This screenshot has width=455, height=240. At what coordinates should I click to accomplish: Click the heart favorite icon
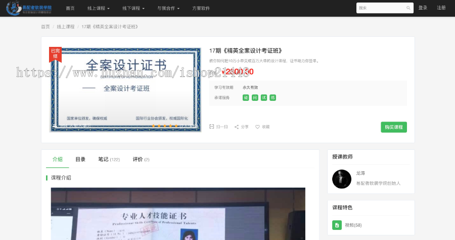pos(257,127)
